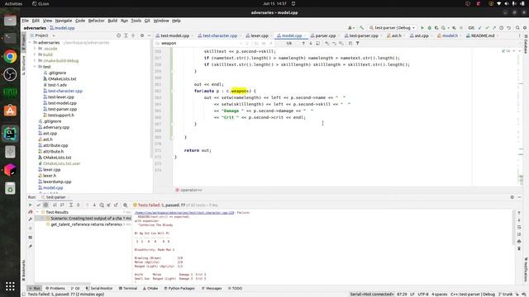Open the CMake tool window
This screenshot has height=297, width=529.
[150, 288]
